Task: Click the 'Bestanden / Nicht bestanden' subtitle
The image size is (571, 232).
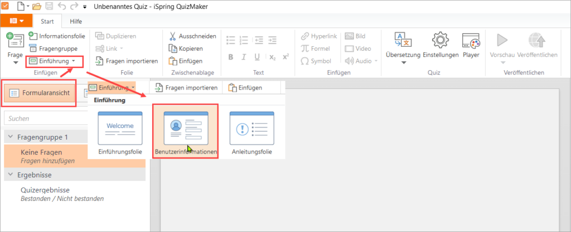Action: coord(62,199)
